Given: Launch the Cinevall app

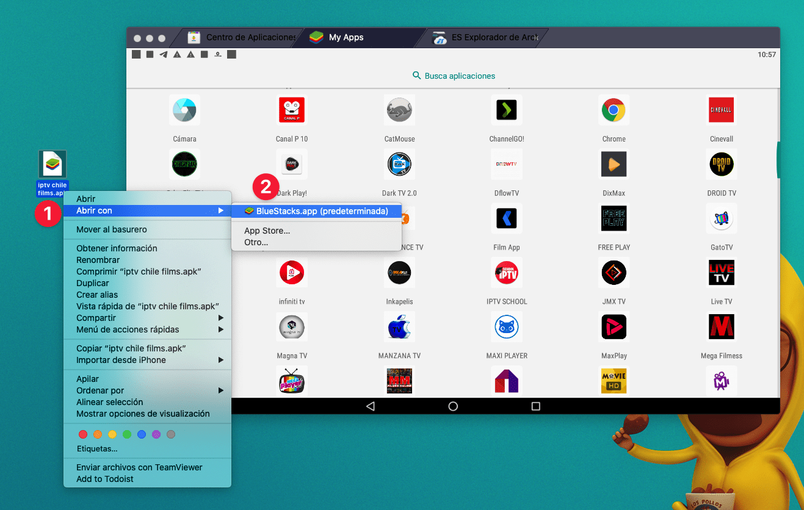Looking at the screenshot, I should click(721, 110).
